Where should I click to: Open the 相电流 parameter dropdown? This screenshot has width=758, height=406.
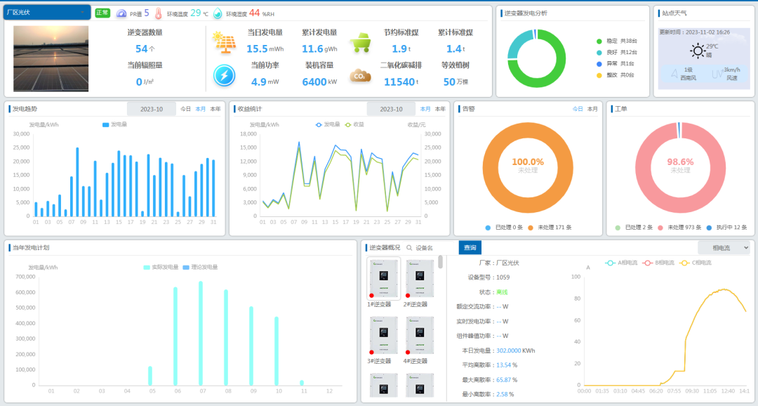point(724,248)
